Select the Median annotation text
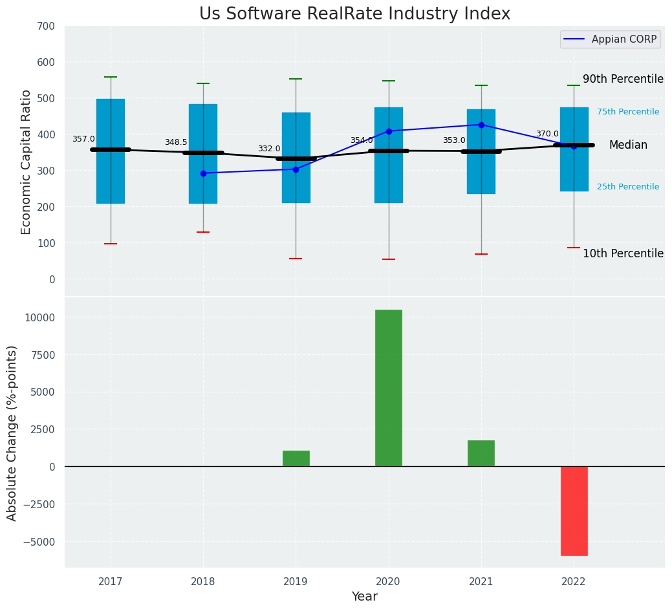 coord(627,145)
